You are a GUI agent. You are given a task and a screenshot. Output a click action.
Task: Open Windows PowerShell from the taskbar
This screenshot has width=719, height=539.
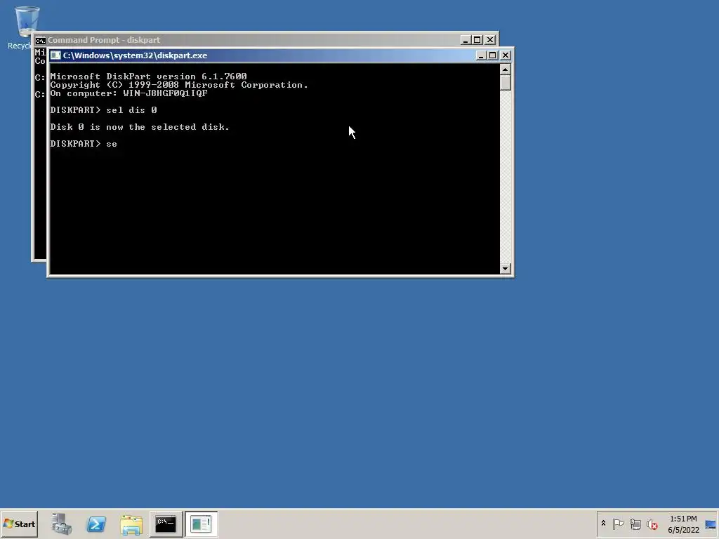pos(96,524)
